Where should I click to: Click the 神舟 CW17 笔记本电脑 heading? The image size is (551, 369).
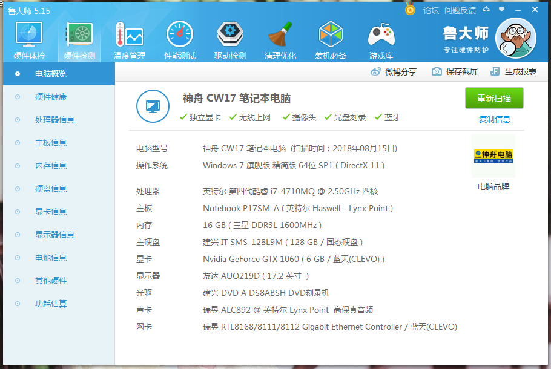pos(237,99)
